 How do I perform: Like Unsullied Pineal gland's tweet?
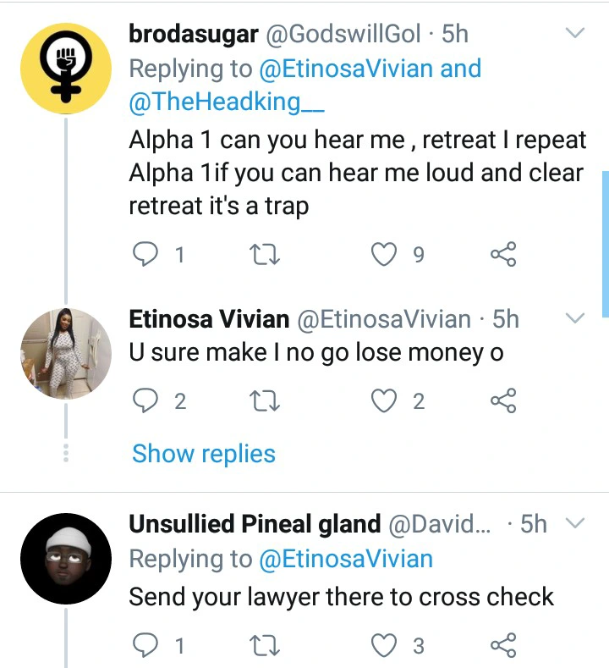[386, 646]
